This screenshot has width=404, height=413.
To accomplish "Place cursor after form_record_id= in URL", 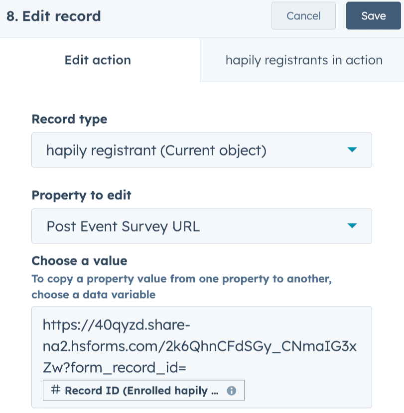I will [186, 368].
